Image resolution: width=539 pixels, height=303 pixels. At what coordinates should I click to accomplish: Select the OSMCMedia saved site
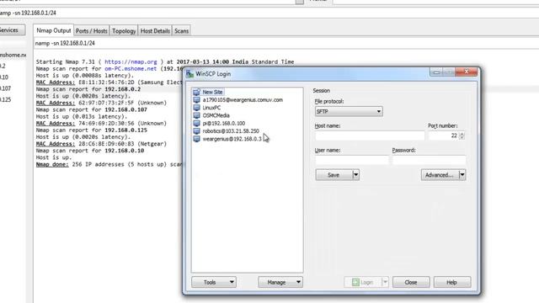click(216, 115)
